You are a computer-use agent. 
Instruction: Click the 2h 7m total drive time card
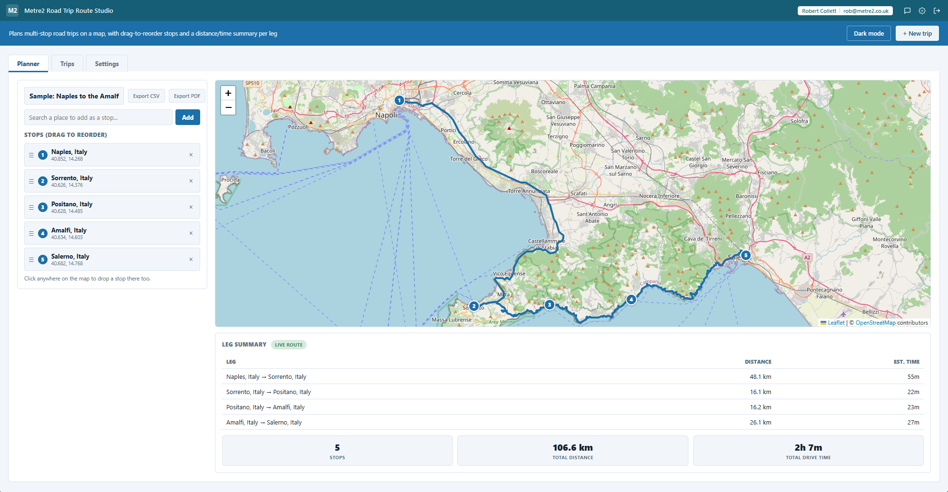coord(808,451)
